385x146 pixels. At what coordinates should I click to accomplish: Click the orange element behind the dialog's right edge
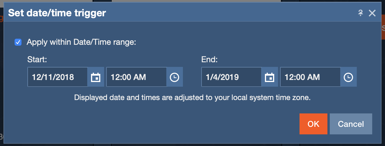click(x=383, y=31)
